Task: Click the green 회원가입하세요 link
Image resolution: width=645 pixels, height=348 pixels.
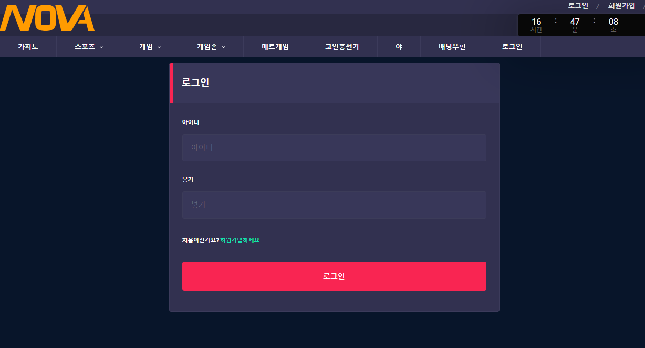Action: [240, 240]
